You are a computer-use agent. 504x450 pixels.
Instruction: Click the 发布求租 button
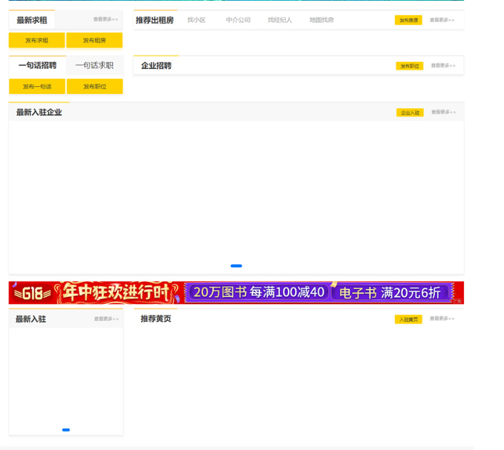click(37, 41)
